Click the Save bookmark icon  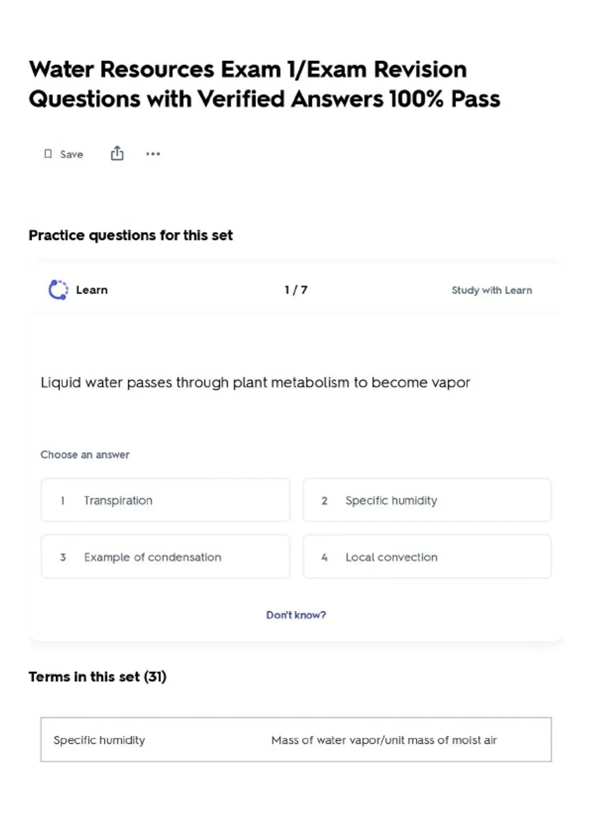[48, 154]
